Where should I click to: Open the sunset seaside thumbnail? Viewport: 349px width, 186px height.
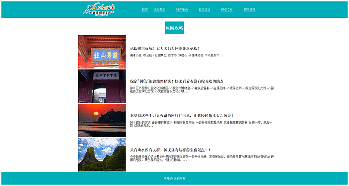[x=102, y=120]
